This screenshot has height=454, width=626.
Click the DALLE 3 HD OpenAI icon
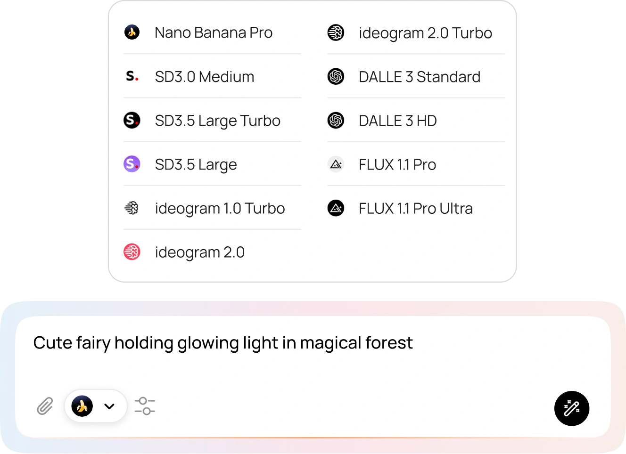click(336, 121)
